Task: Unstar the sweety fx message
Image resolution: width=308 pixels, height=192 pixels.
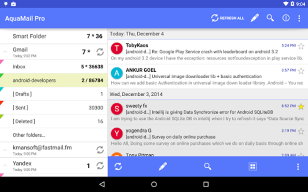Action: pyautogui.click(x=301, y=106)
